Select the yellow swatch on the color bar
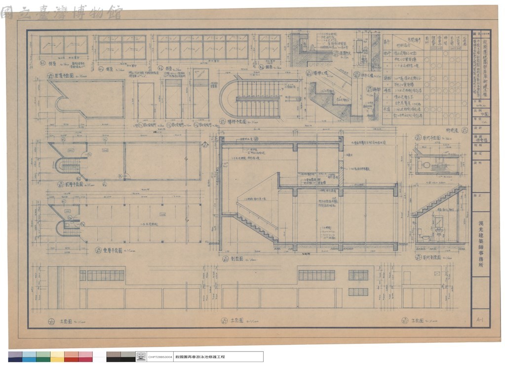The width and height of the screenshot is (505, 365). pos(57,357)
